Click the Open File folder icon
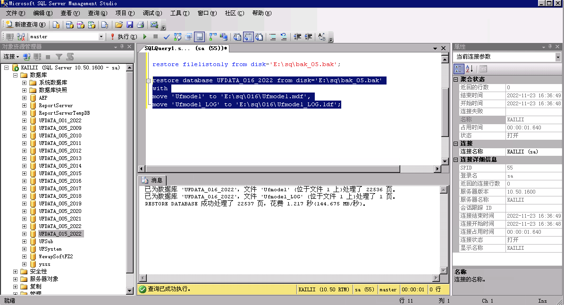This screenshot has width=564, height=305. coord(118,25)
